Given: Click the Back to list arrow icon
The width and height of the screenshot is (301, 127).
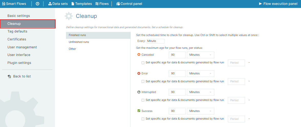Looking at the screenshot, I should pyautogui.click(x=9, y=76).
